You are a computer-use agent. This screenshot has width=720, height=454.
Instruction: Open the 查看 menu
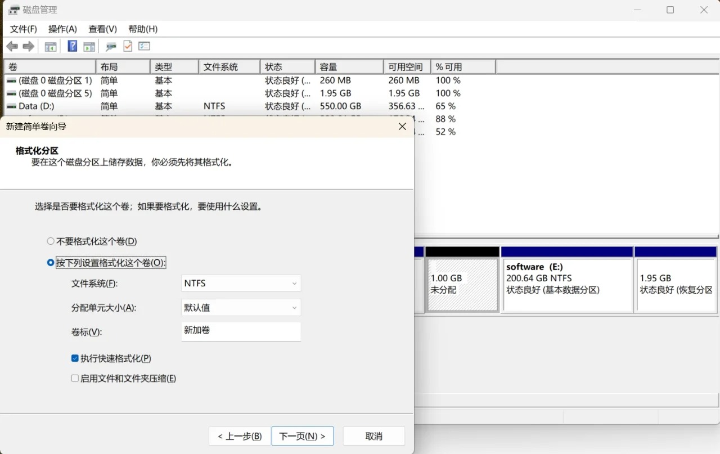102,29
